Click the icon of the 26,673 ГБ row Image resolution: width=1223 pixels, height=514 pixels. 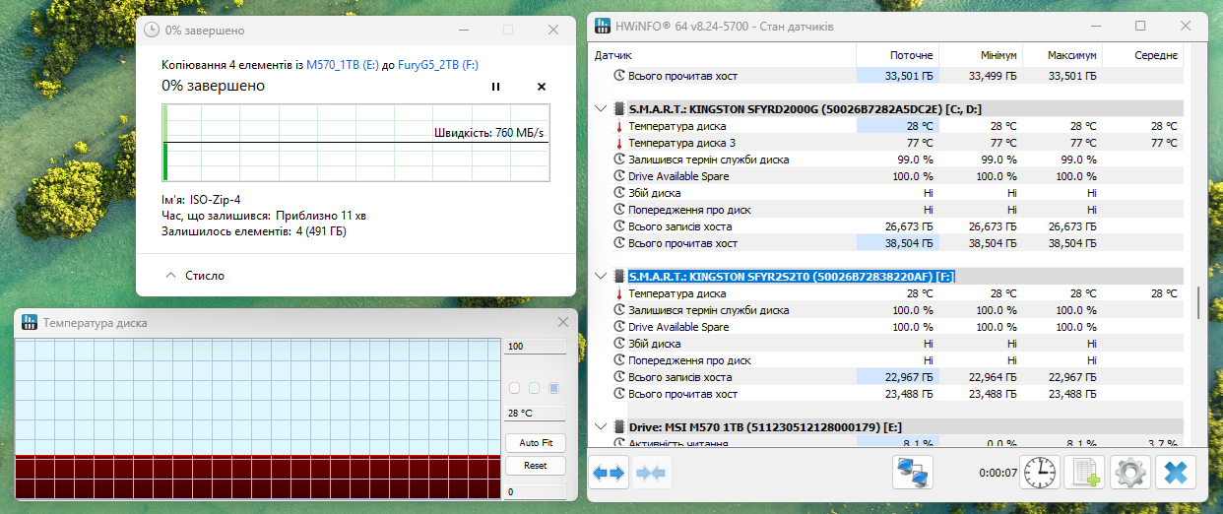coord(619,226)
